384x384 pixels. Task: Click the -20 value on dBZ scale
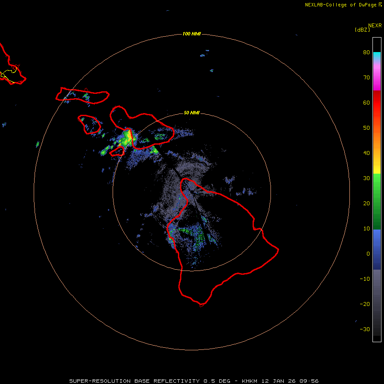tap(365, 304)
